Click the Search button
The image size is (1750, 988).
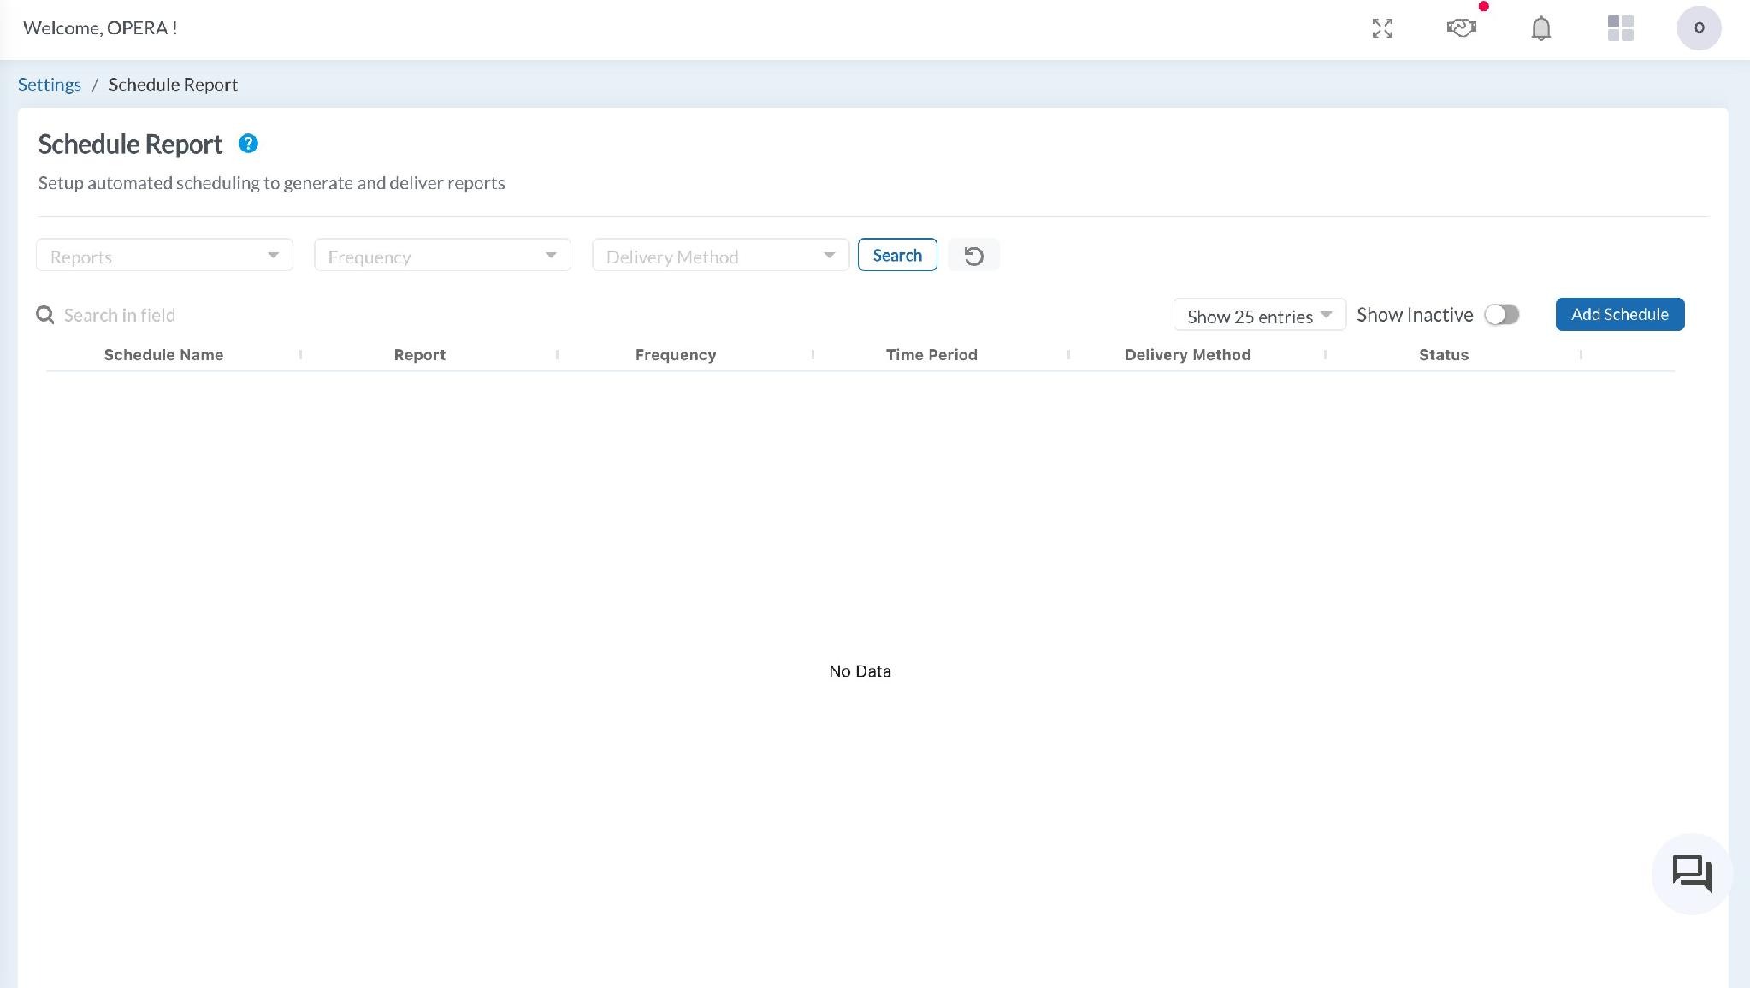897,256
